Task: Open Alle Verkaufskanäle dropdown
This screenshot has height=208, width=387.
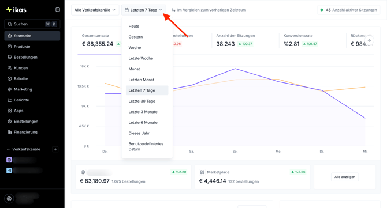Action: tap(95, 10)
